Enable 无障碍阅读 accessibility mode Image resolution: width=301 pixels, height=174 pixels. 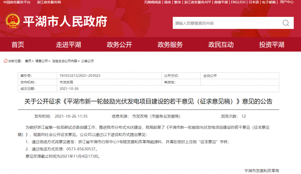(152, 2)
